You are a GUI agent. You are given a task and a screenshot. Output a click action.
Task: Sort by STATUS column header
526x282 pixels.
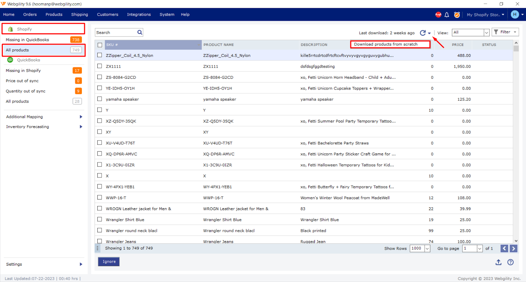coord(489,45)
